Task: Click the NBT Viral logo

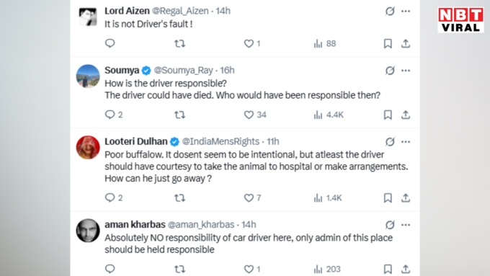Action: 460,20
